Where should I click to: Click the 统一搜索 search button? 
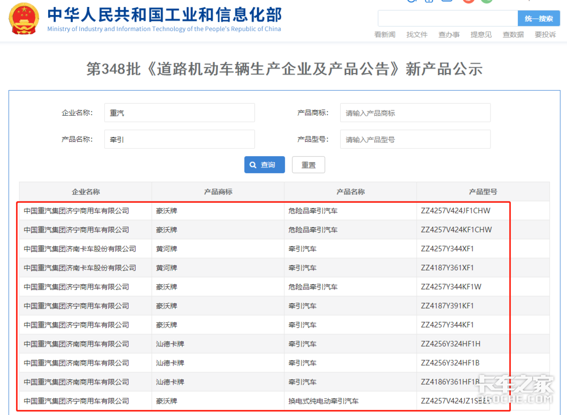[539, 18]
